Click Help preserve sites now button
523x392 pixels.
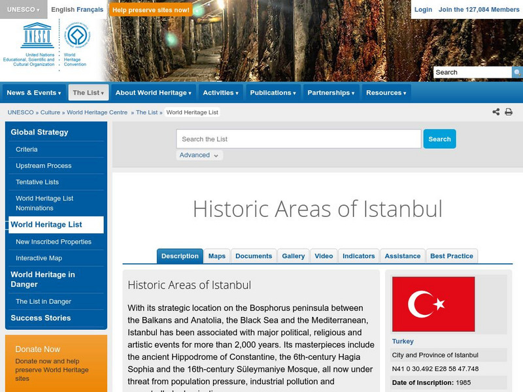click(x=151, y=10)
